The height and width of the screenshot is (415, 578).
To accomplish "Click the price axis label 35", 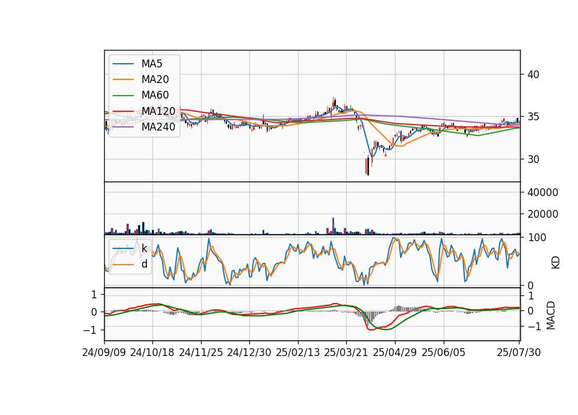I will pyautogui.click(x=533, y=117).
